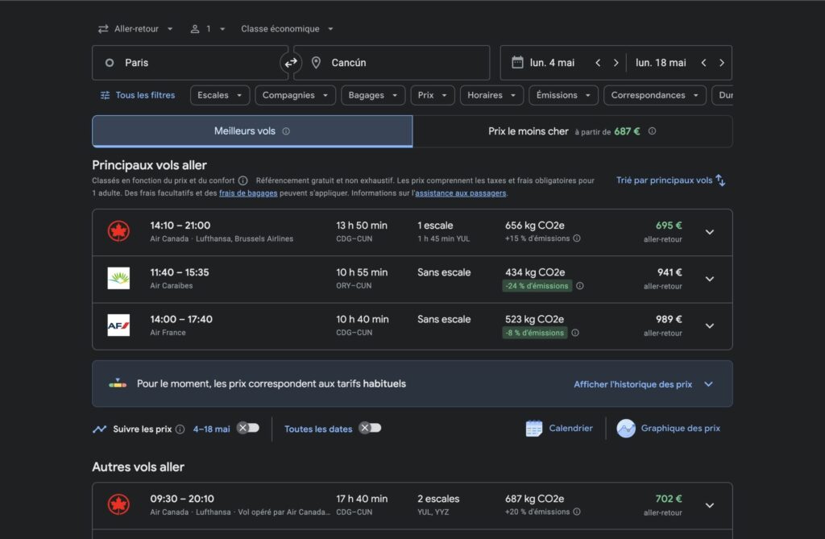Open the assistance aux passagers link
825x539 pixels.
pos(460,193)
